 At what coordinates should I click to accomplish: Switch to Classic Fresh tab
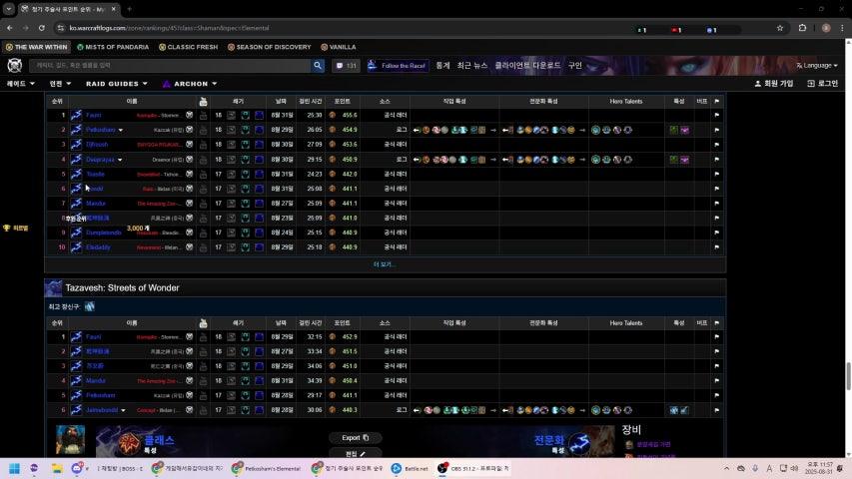point(188,47)
